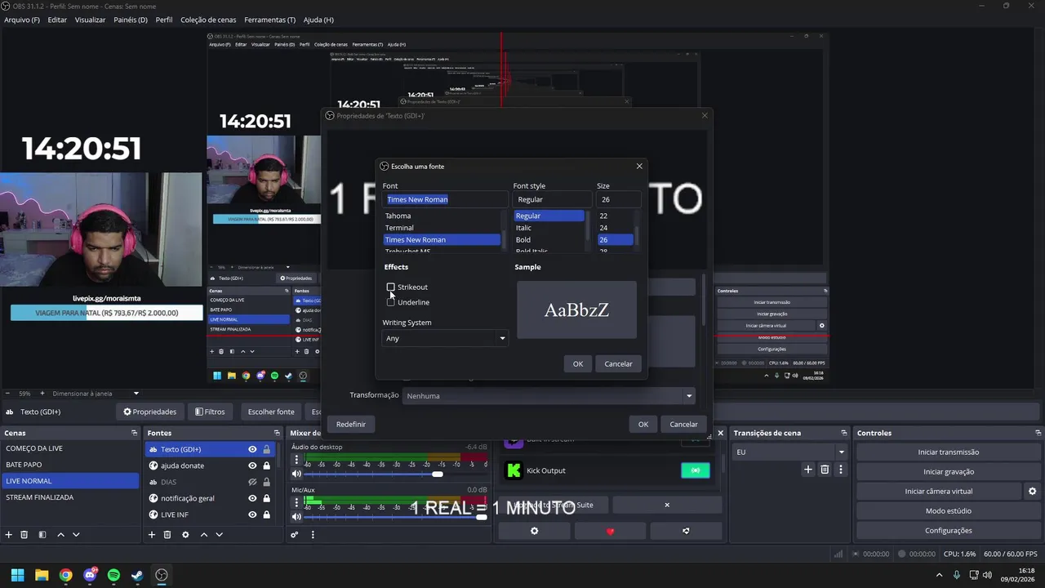Adjust the Áudio do desktop volume slider

[x=438, y=474]
